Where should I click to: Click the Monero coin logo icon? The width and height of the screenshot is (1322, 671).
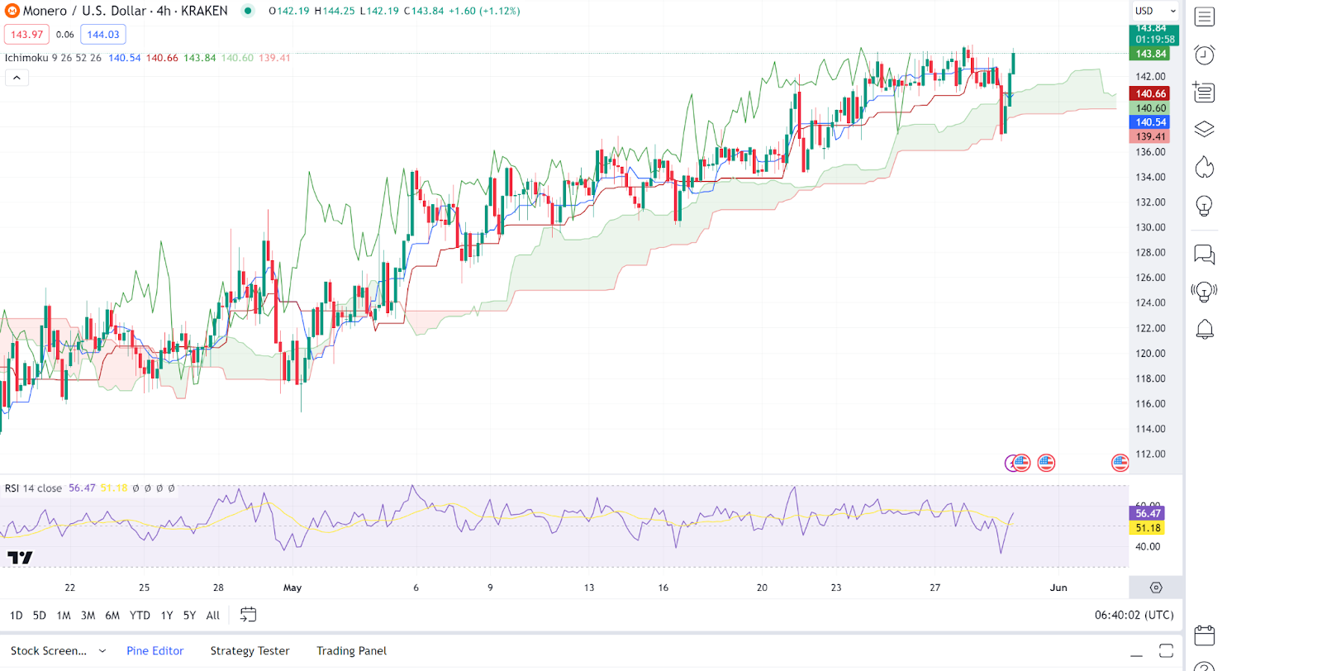click(12, 11)
